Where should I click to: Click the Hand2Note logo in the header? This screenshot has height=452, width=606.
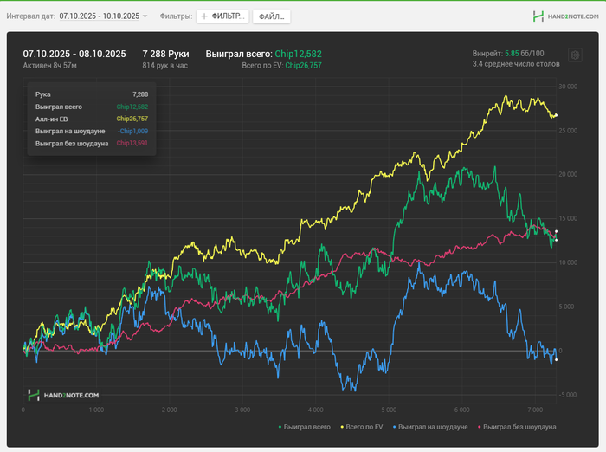pos(538,16)
